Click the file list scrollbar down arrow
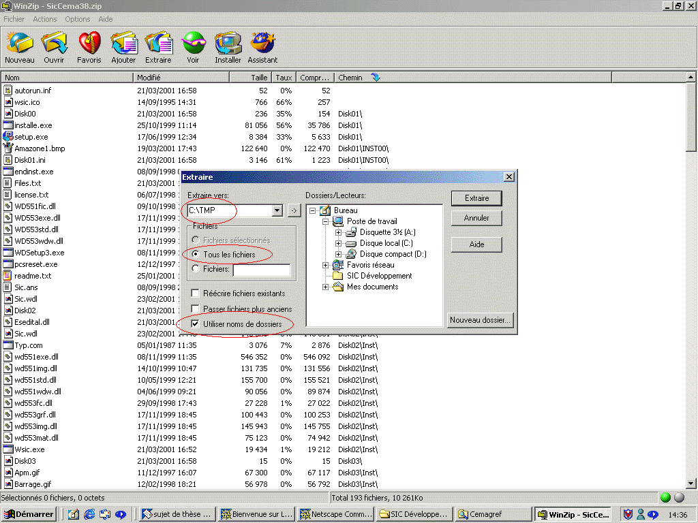This screenshot has width=698, height=523. pos(691,484)
